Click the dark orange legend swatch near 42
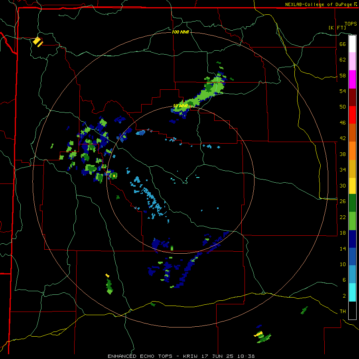The height and width of the screenshot is (359, 359). tap(352, 132)
